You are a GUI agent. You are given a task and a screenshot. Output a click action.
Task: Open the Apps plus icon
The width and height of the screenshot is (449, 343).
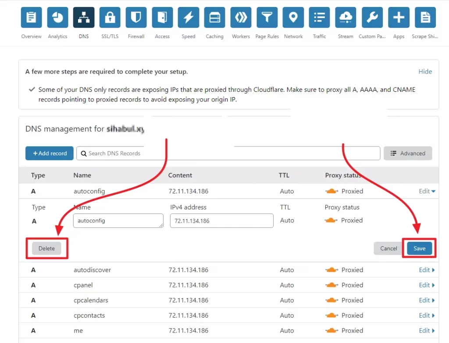click(399, 17)
